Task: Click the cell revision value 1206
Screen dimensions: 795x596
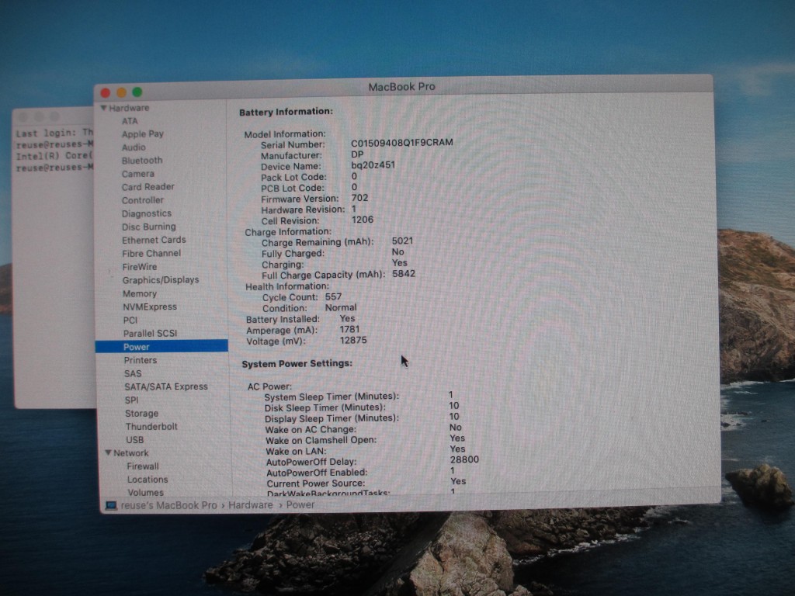Action: point(362,220)
